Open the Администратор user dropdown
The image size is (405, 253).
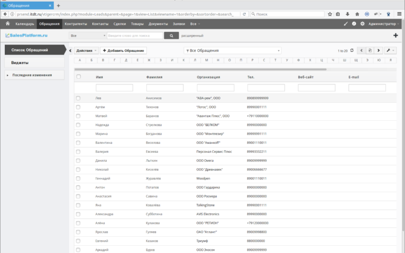(x=384, y=24)
